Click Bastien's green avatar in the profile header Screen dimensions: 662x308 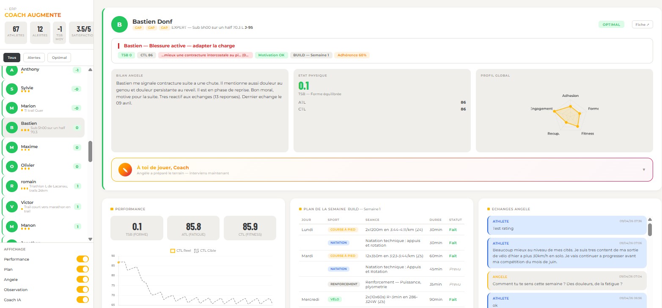(119, 24)
